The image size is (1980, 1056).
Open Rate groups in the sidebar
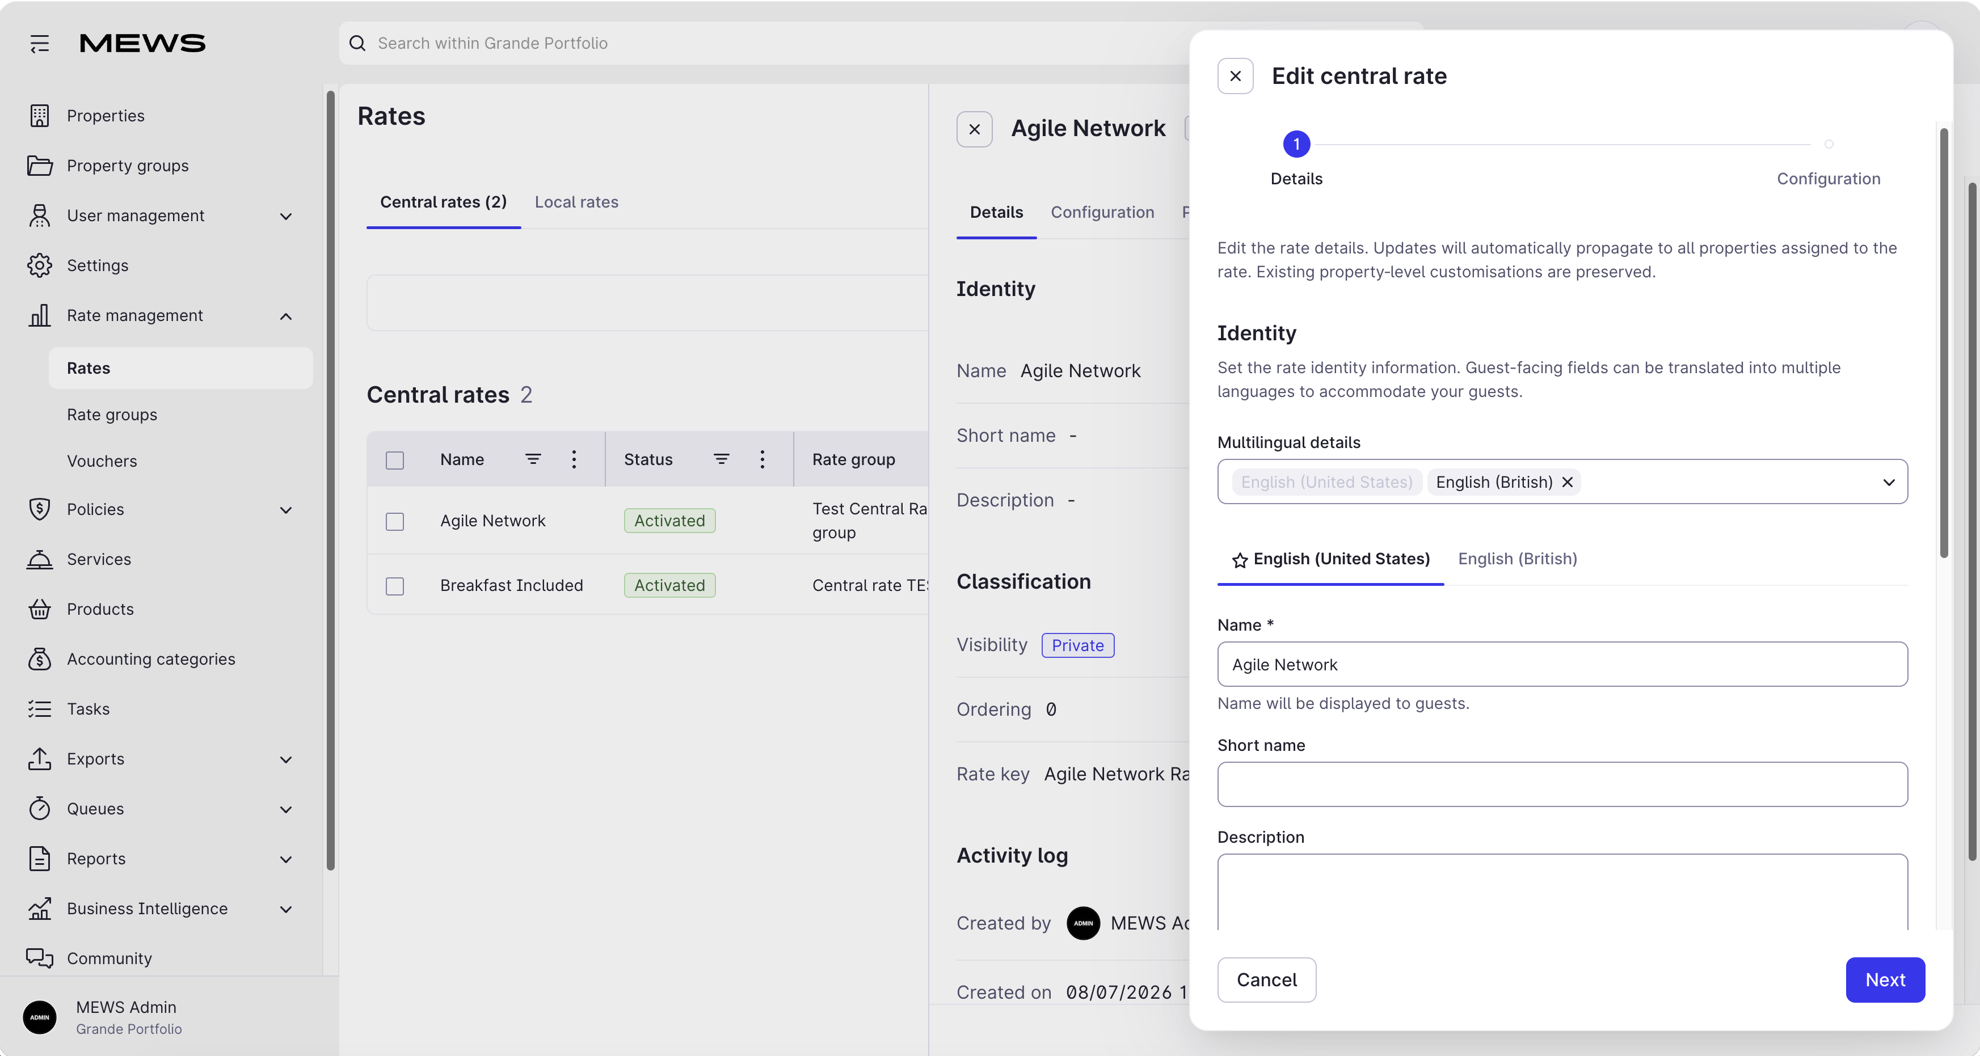point(111,414)
